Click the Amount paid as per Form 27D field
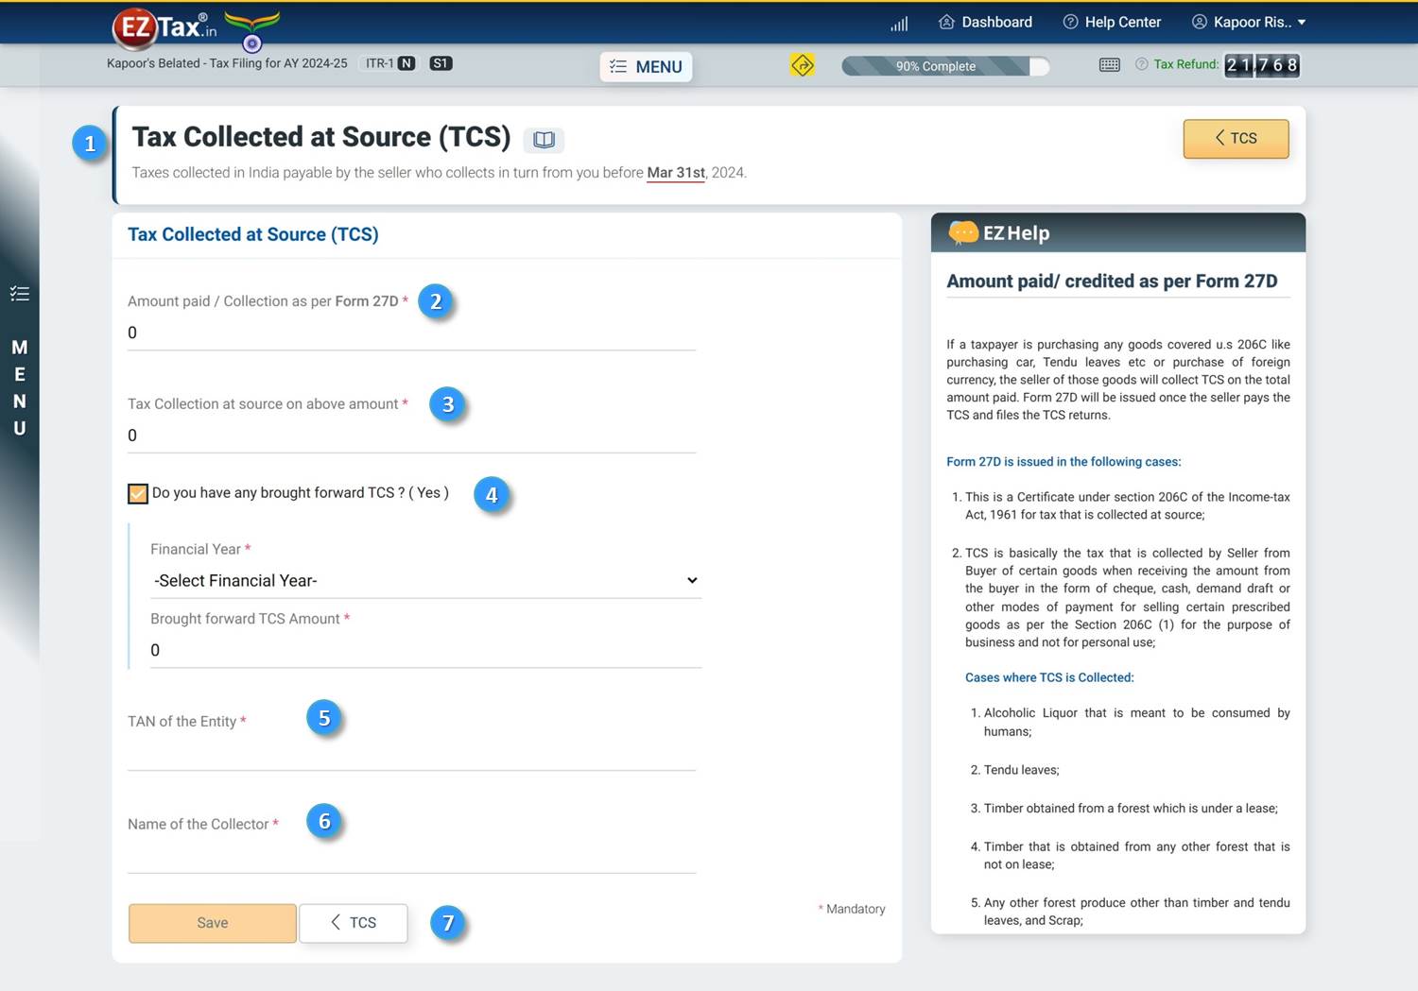The image size is (1418, 991). tap(411, 333)
